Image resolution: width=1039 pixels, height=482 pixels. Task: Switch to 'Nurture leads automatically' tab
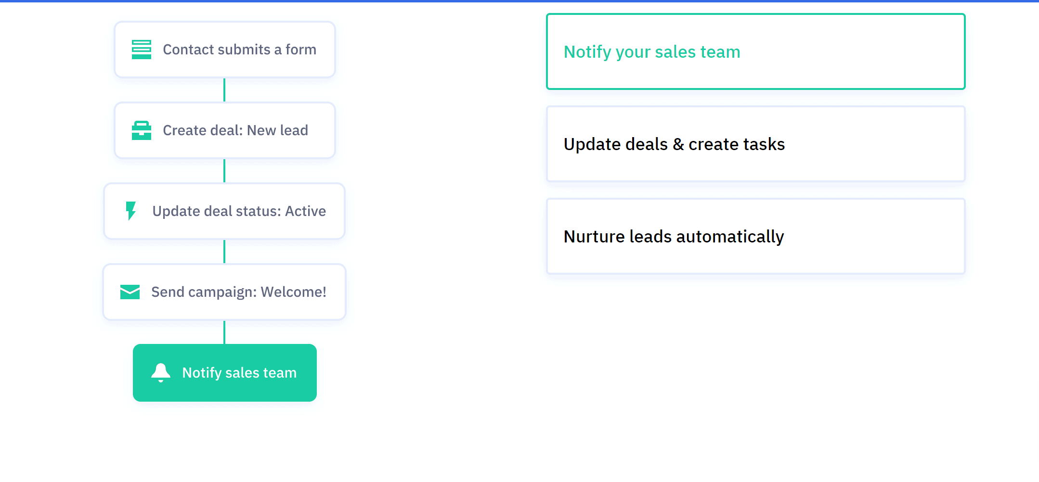(756, 236)
